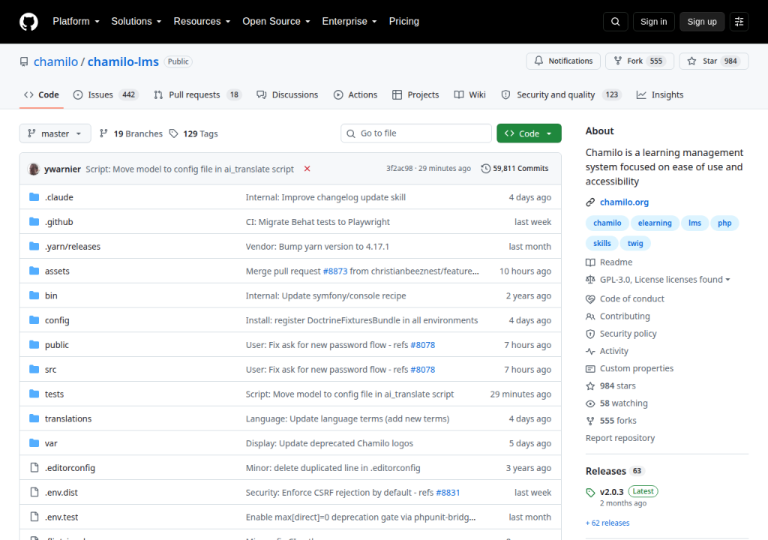
Task: Click the link chain icon near chamilo.org
Action: (590, 202)
